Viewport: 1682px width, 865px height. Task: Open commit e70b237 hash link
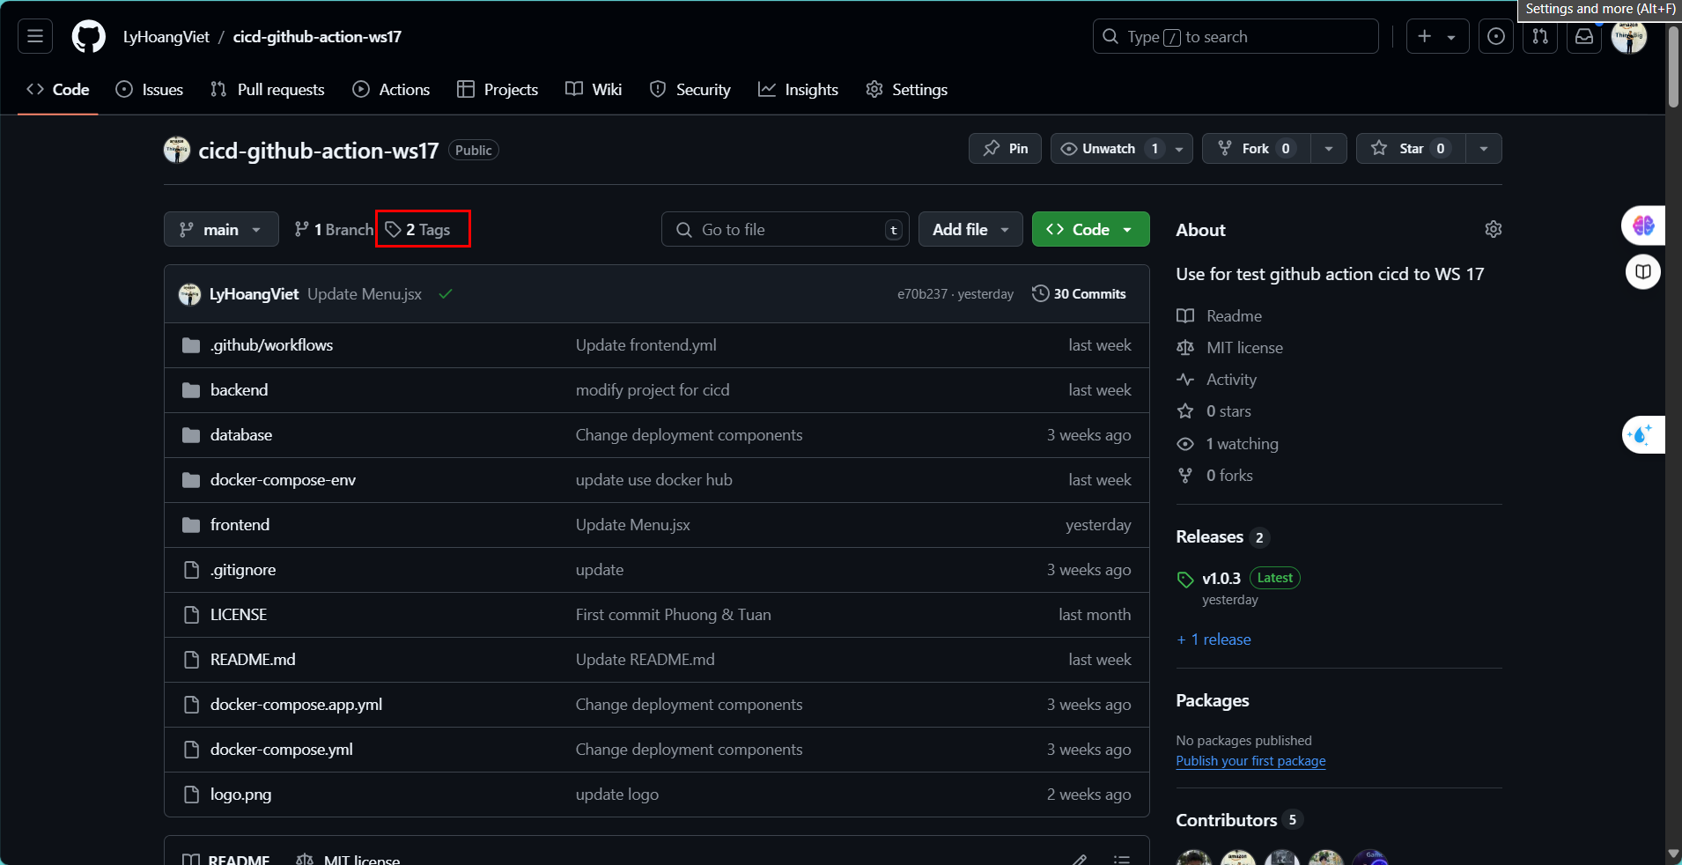[922, 293]
